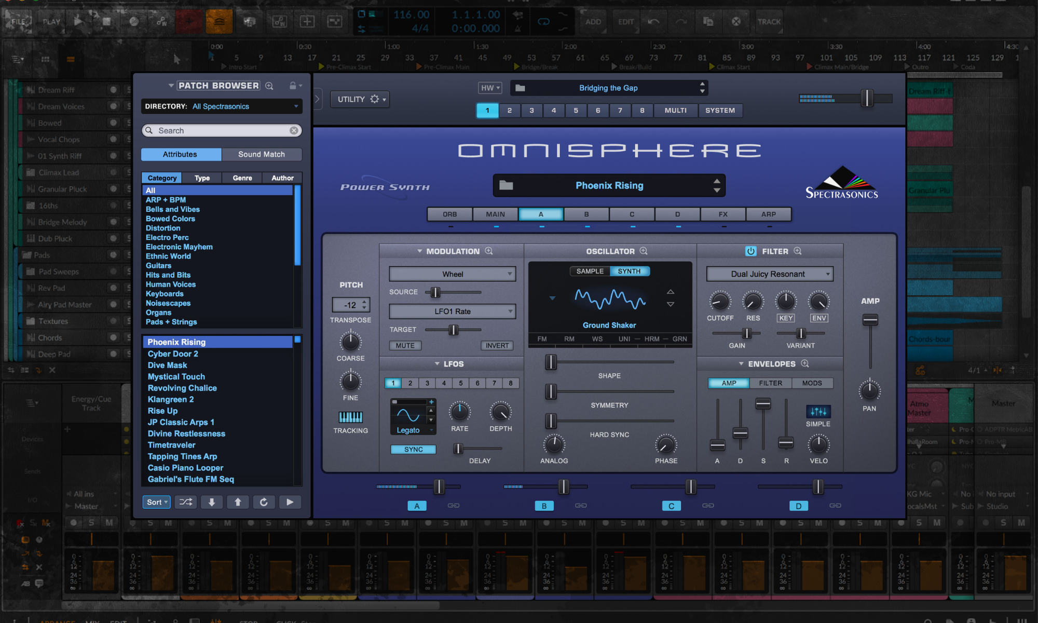
Task: Click the patch browser shuffle icon
Action: [x=185, y=502]
